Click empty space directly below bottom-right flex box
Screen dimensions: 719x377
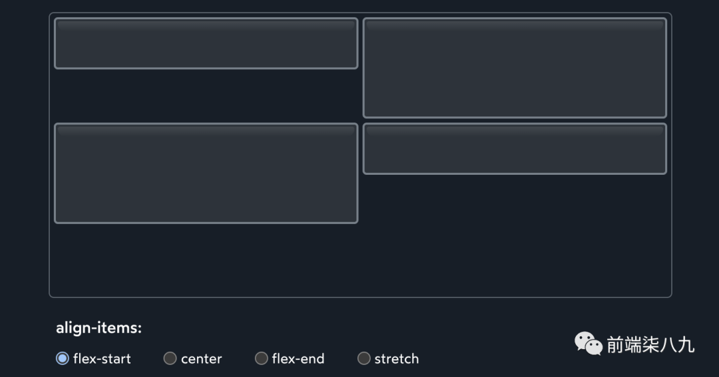tap(515, 233)
